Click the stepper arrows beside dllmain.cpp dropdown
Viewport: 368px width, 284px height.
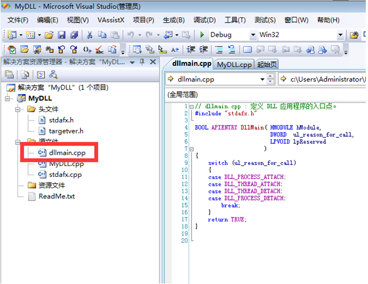(271, 80)
